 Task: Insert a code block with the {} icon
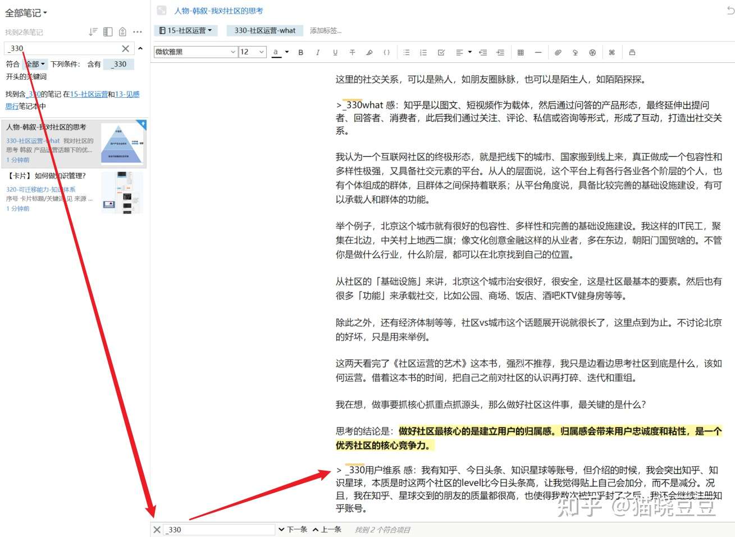[386, 52]
